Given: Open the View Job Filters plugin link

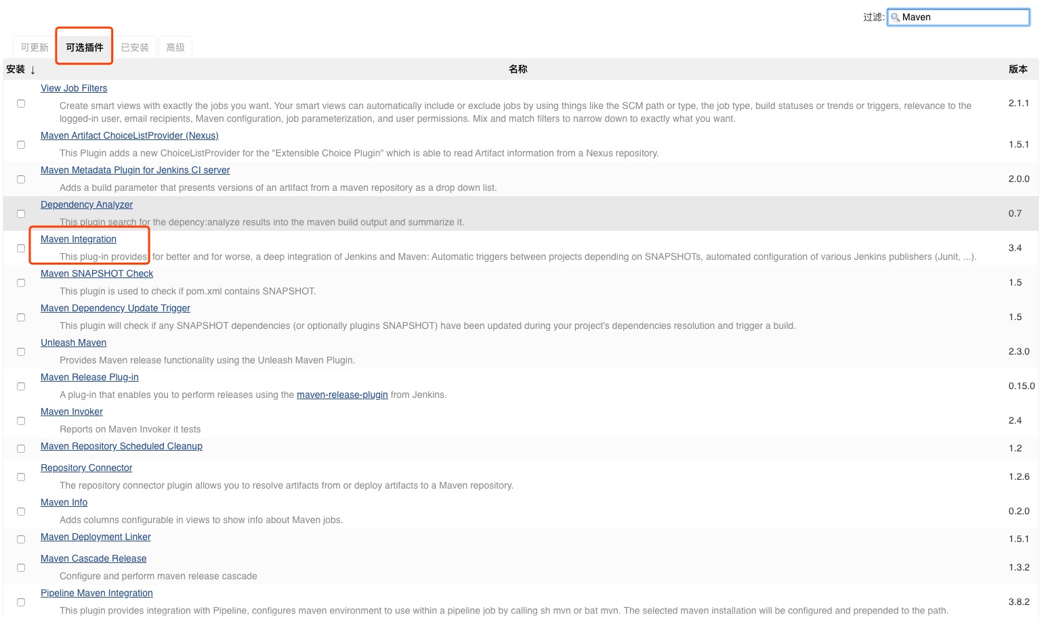Looking at the screenshot, I should tap(74, 88).
